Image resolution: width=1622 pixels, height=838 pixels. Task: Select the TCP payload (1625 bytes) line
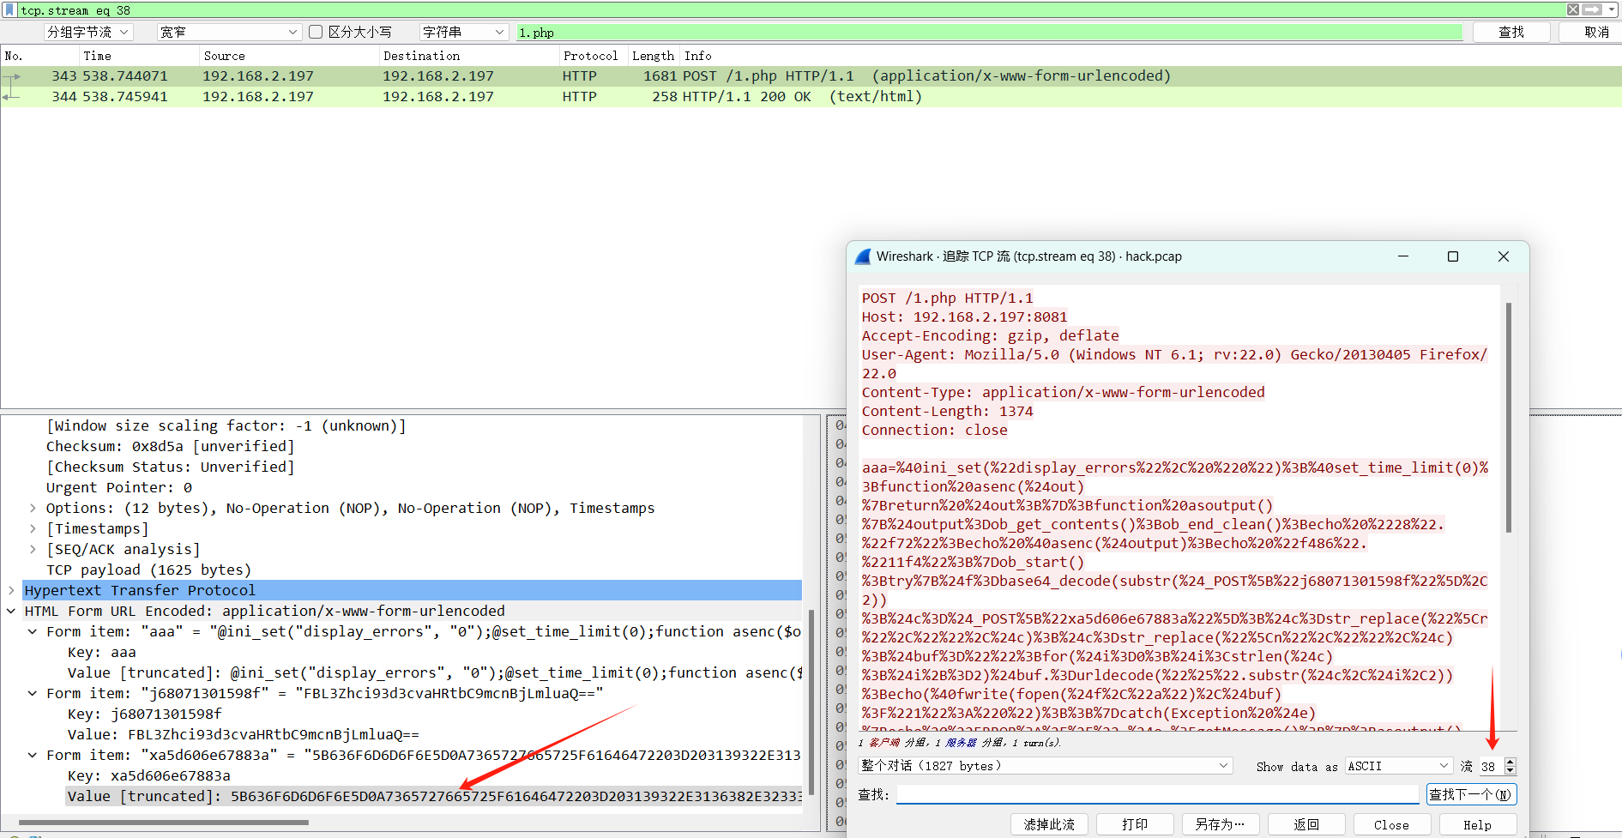point(148,570)
